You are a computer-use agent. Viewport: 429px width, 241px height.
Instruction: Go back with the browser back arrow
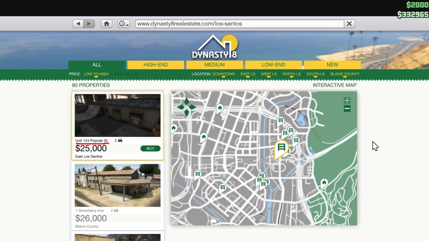click(78, 24)
